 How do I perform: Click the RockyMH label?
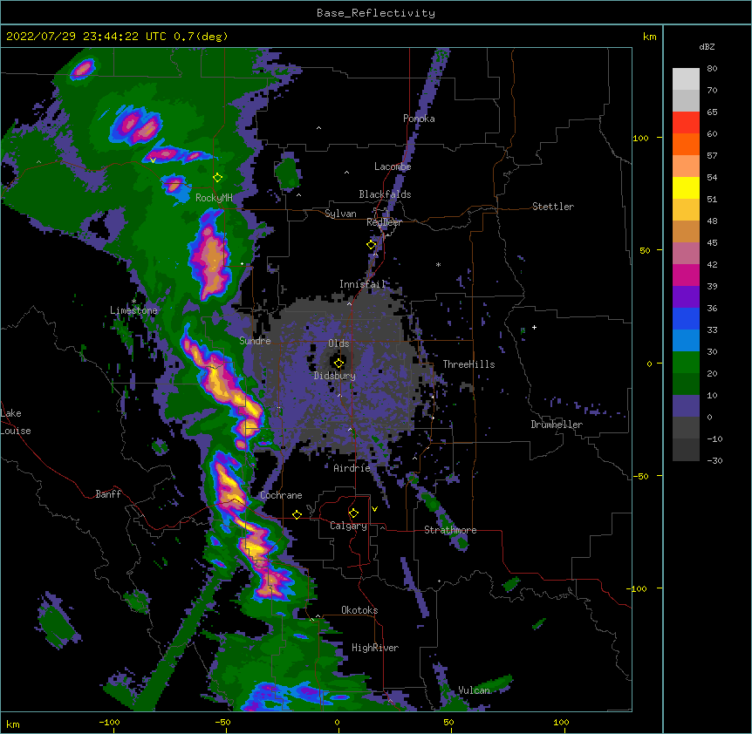click(x=214, y=197)
